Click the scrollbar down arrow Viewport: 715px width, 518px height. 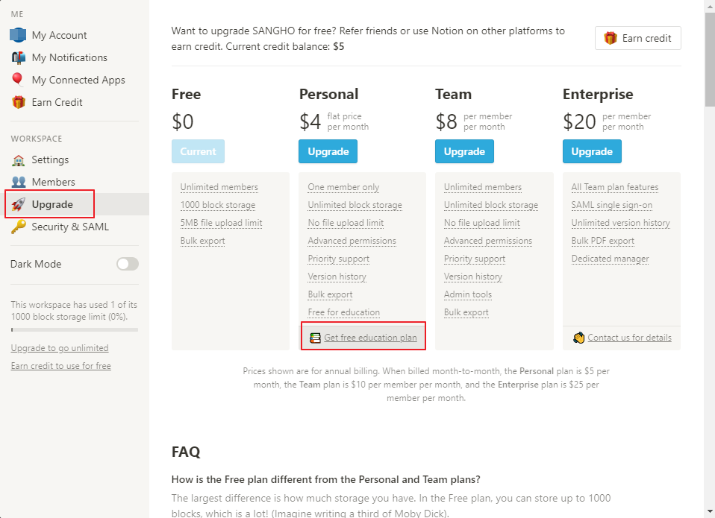[710, 511]
